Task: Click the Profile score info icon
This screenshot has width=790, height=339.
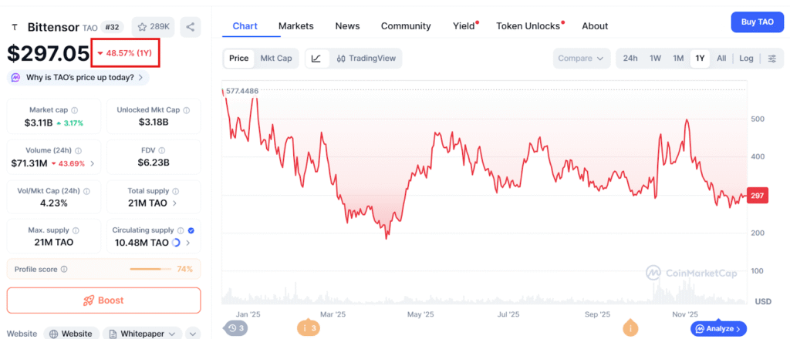Action: (x=64, y=269)
